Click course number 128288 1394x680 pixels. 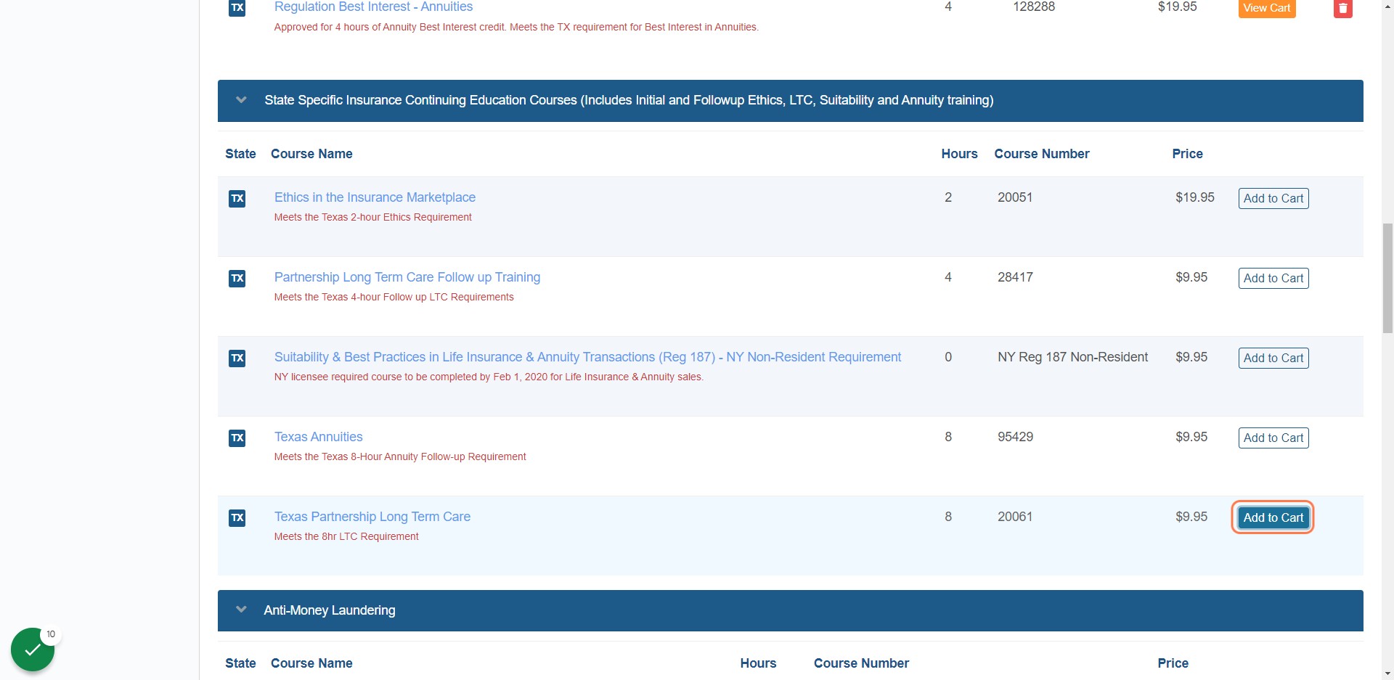1034,7
